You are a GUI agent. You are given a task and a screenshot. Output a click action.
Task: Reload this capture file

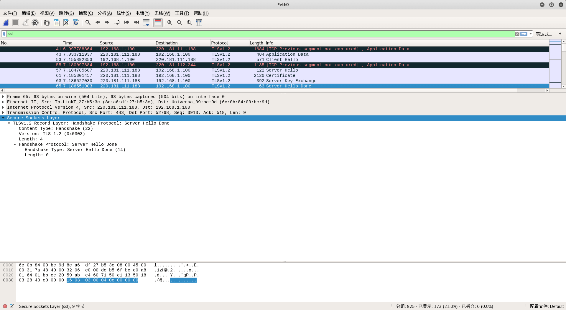point(76,23)
